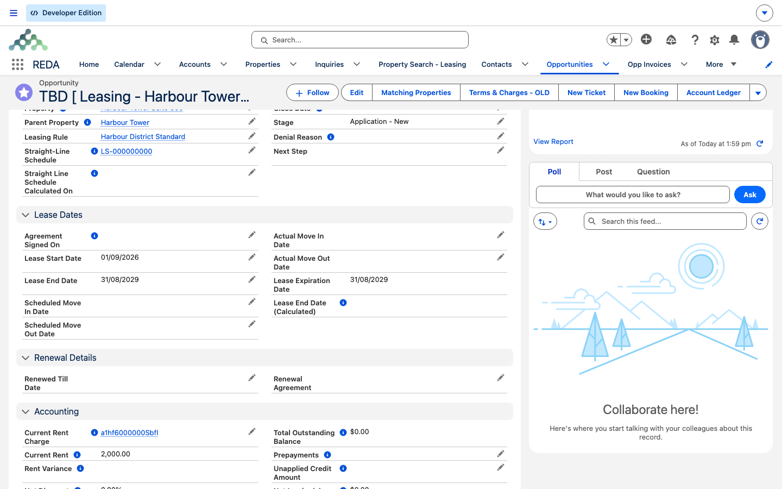Click the New Booking button
The height and width of the screenshot is (489, 782).
pyautogui.click(x=646, y=92)
